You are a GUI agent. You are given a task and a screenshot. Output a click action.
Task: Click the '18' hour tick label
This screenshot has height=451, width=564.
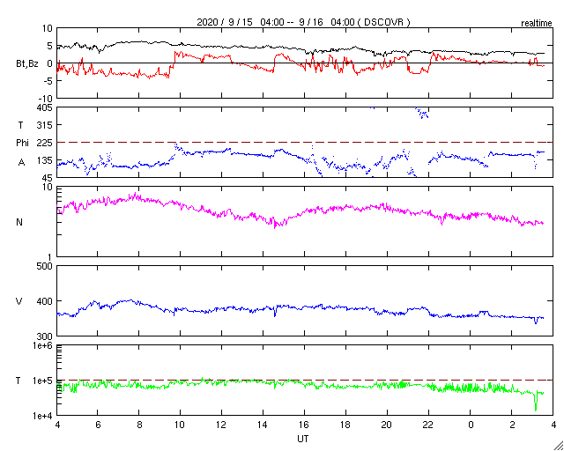coord(345,425)
